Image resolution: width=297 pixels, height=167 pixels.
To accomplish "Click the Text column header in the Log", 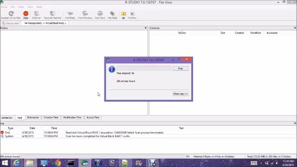I will [x=181, y=128].
